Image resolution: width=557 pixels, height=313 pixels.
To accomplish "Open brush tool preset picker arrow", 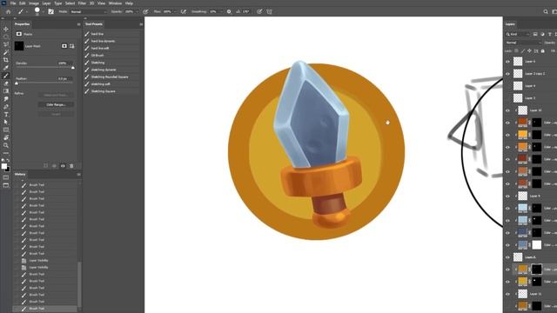I will [x=27, y=11].
